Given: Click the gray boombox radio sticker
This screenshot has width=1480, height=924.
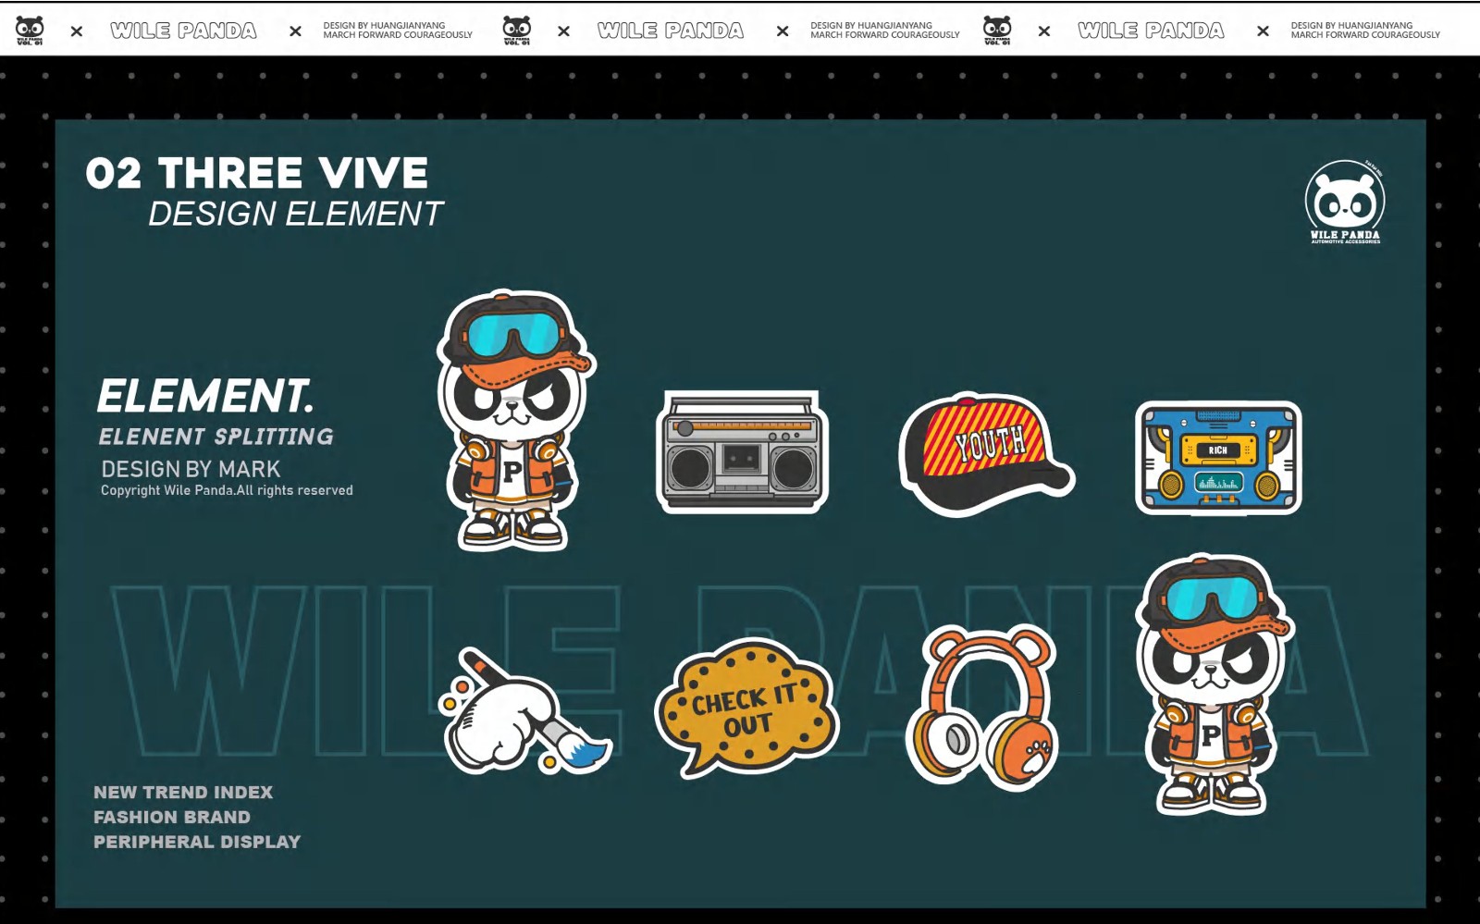Looking at the screenshot, I should coord(742,452).
